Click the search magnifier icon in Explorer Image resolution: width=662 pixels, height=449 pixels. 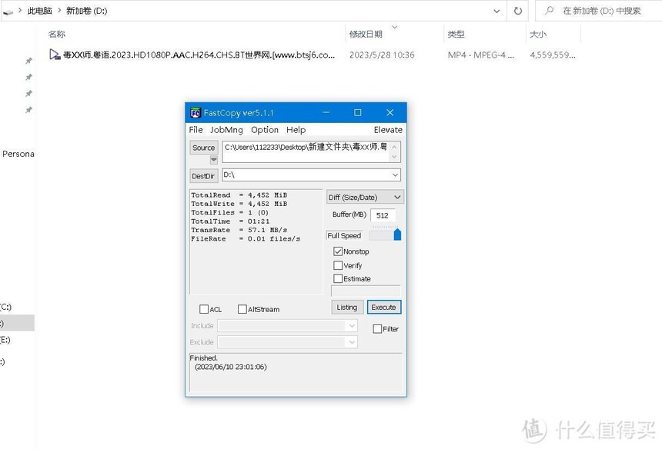click(549, 11)
